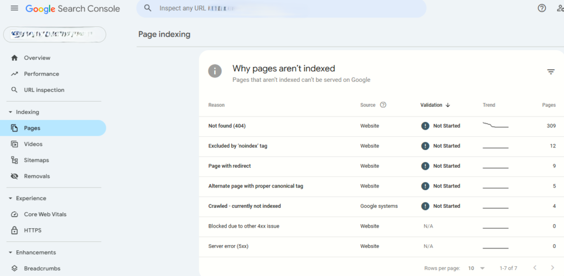Click the trend sparkline for Not found (404)
Viewport: 564px width, 276px height.
click(495, 125)
